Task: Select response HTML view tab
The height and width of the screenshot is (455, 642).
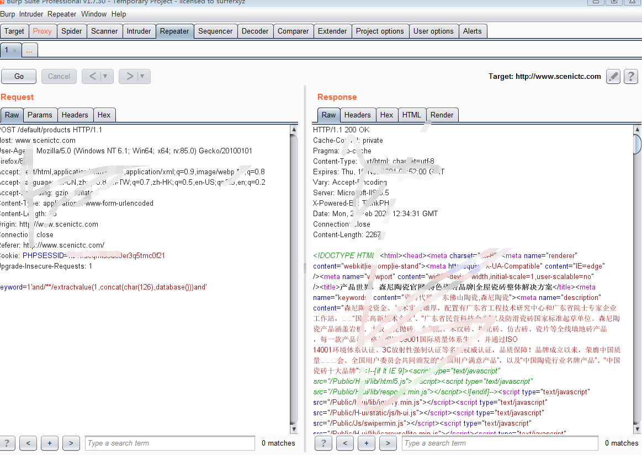Action: [x=411, y=115]
